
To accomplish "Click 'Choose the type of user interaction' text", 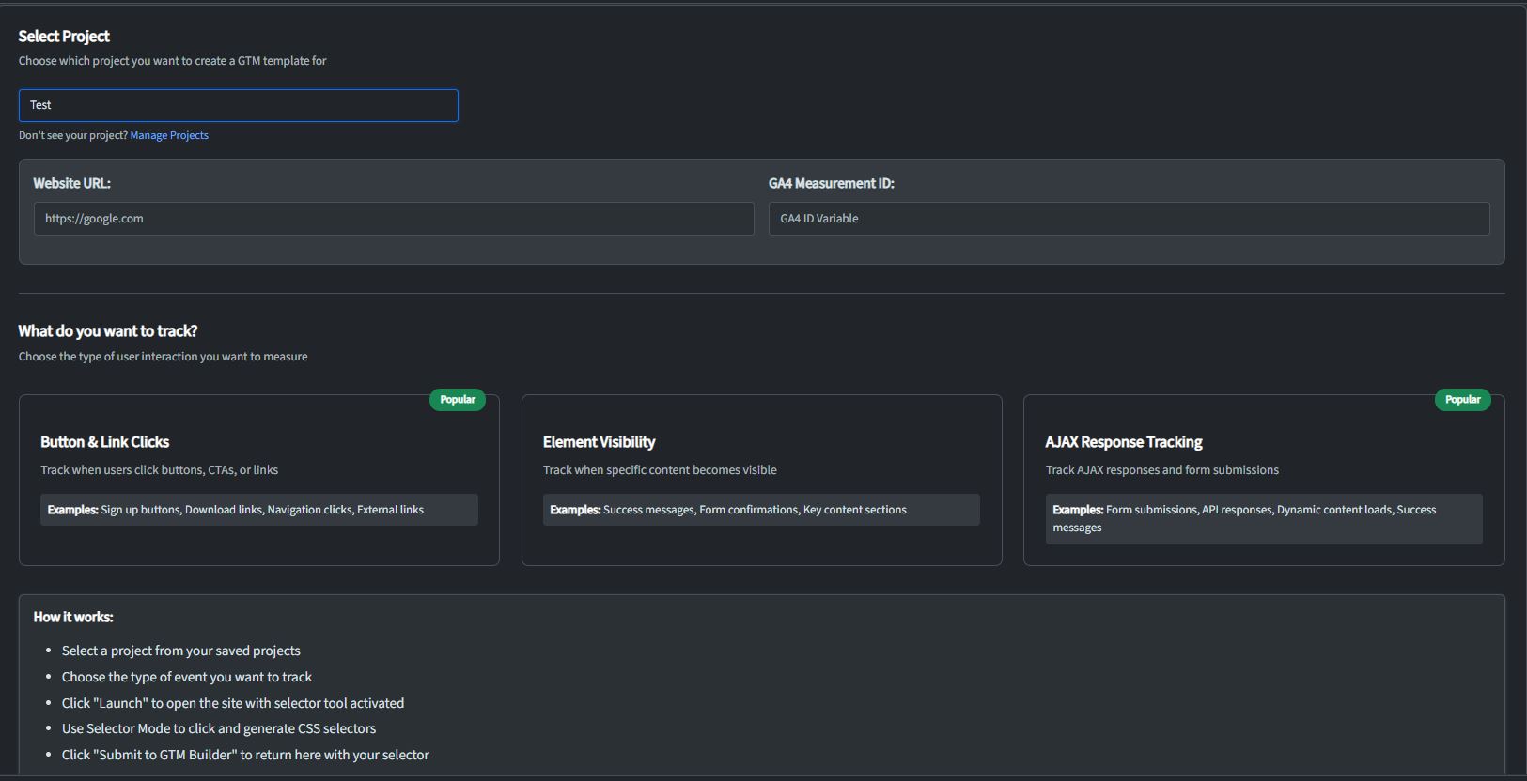I will [x=164, y=357].
